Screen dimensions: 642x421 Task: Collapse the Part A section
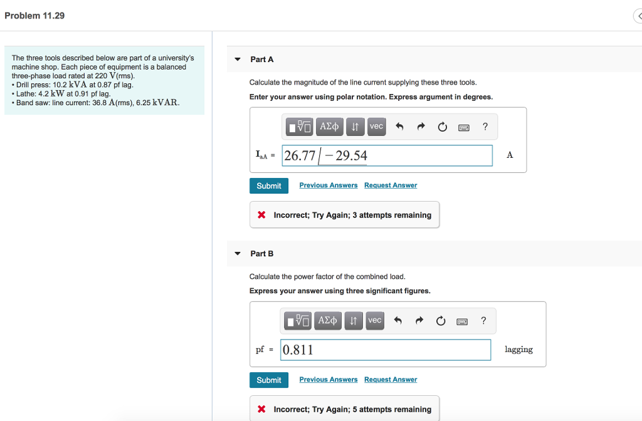coord(237,59)
